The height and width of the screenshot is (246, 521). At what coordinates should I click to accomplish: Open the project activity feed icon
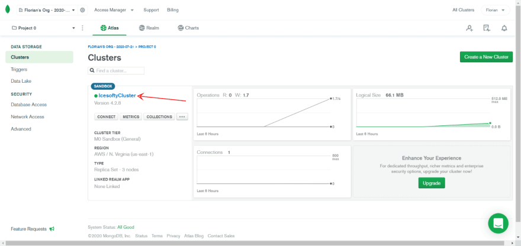[487, 28]
